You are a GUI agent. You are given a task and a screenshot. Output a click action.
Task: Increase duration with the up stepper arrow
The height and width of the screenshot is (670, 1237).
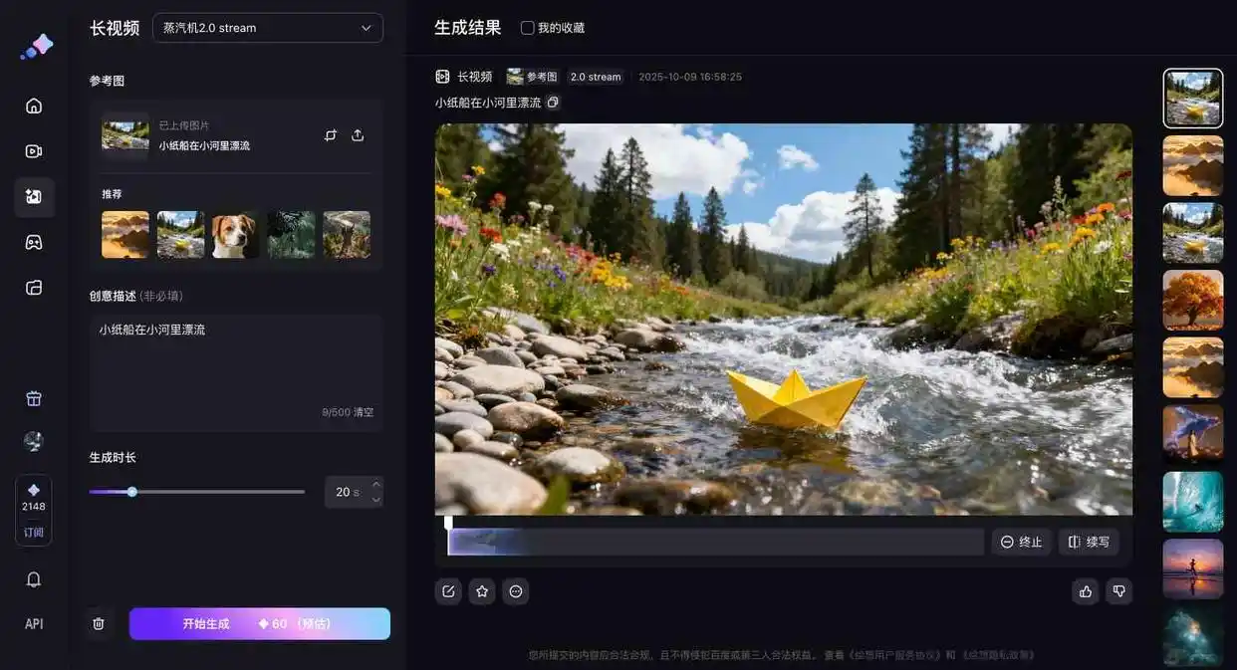click(375, 485)
